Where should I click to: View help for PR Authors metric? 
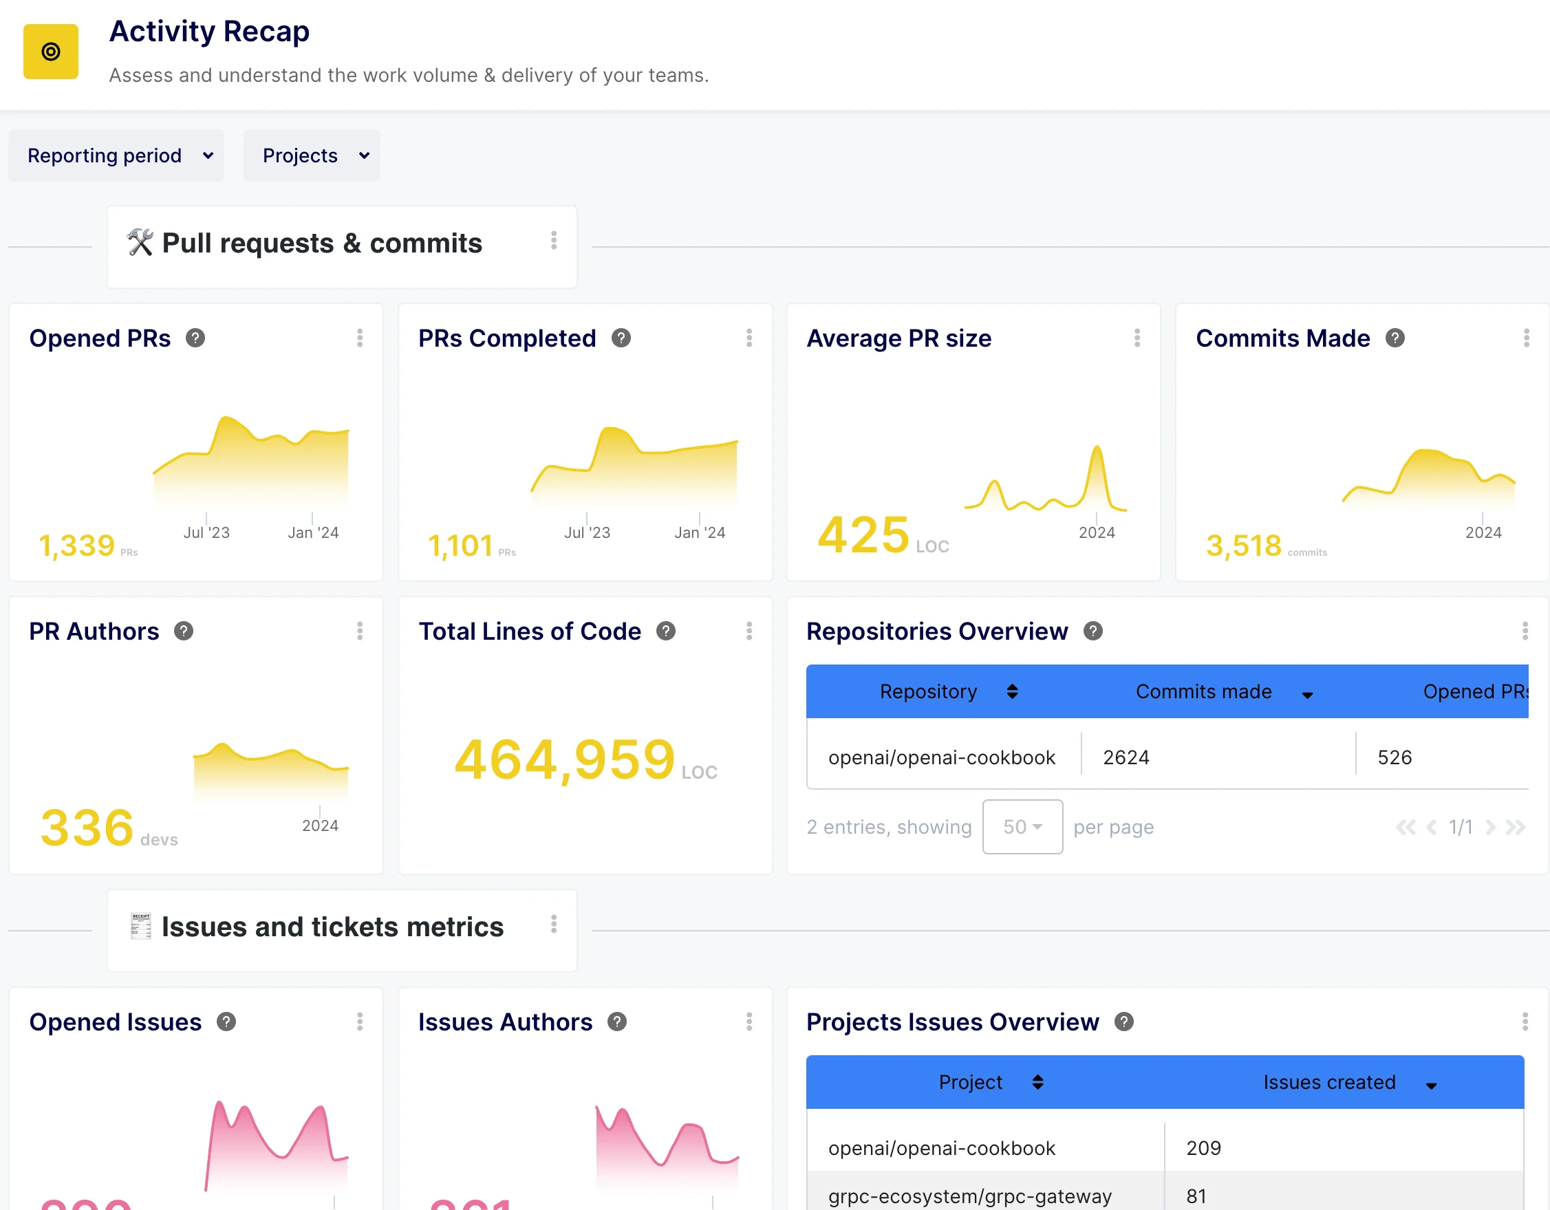(x=185, y=631)
